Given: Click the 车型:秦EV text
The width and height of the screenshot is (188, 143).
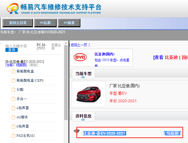Looking at the screenshot, I should 118,93.
